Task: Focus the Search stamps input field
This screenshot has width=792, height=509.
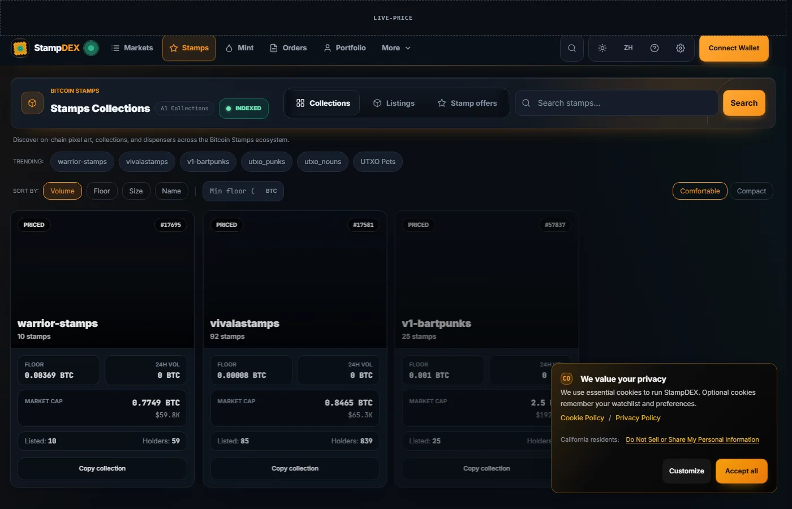Action: (x=617, y=103)
